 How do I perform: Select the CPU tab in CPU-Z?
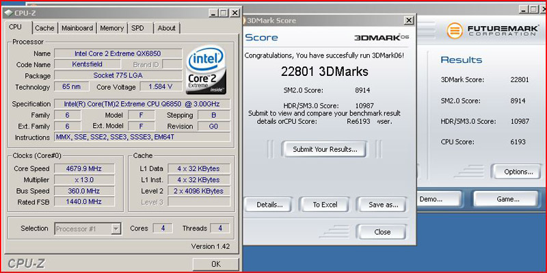[x=15, y=27]
